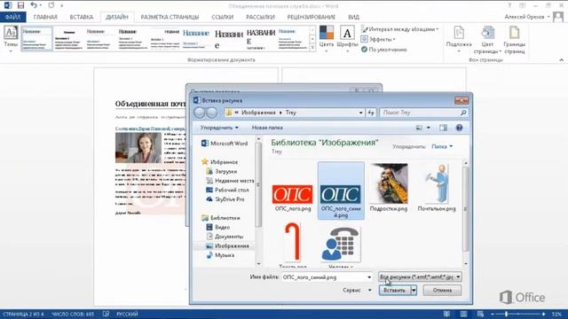Viewport: 568px width, 319px height.
Task: Select Избранное in navigation pane
Action: click(220, 162)
